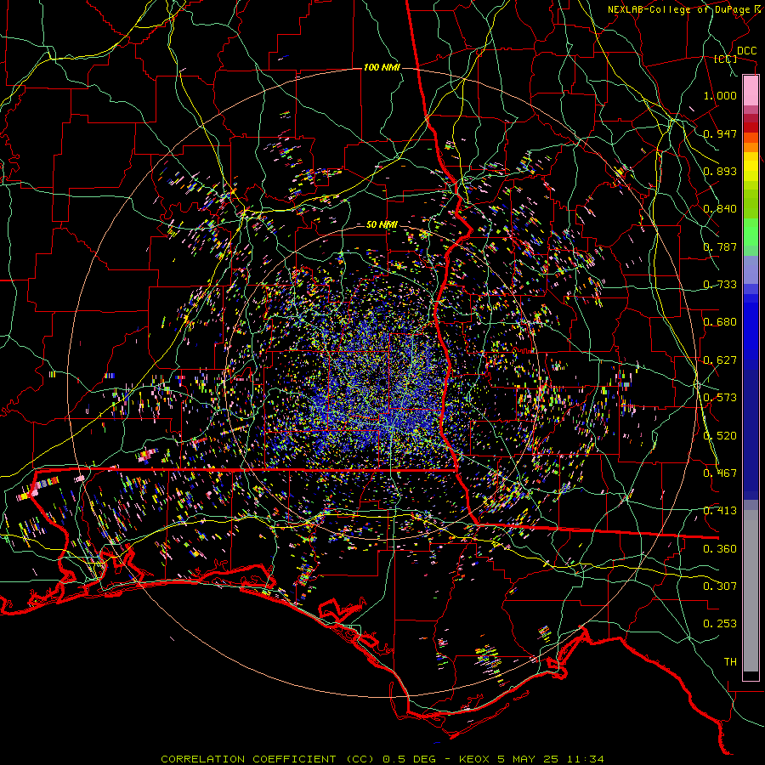
Task: Click the 100 NMI range ring label
Action: point(382,67)
